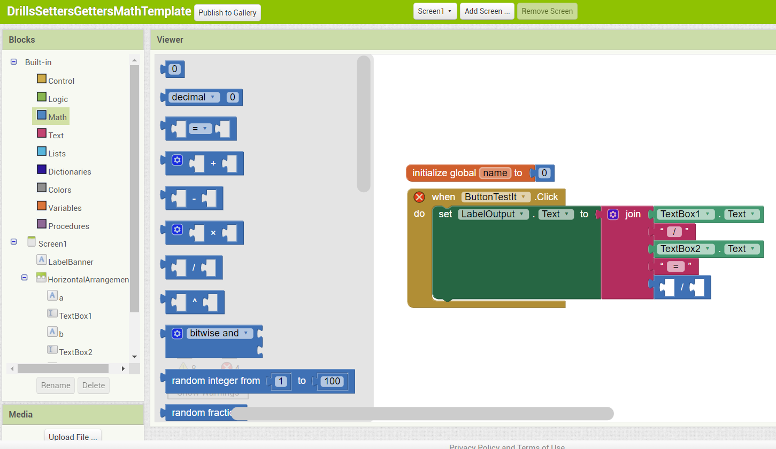Click the blue gear on the addition block
This screenshot has width=776, height=449.
[x=177, y=160]
